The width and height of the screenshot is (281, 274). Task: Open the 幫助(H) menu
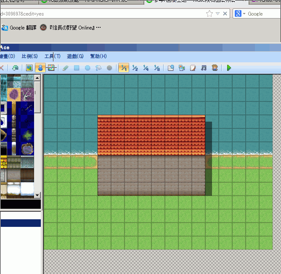pyautogui.click(x=98, y=56)
